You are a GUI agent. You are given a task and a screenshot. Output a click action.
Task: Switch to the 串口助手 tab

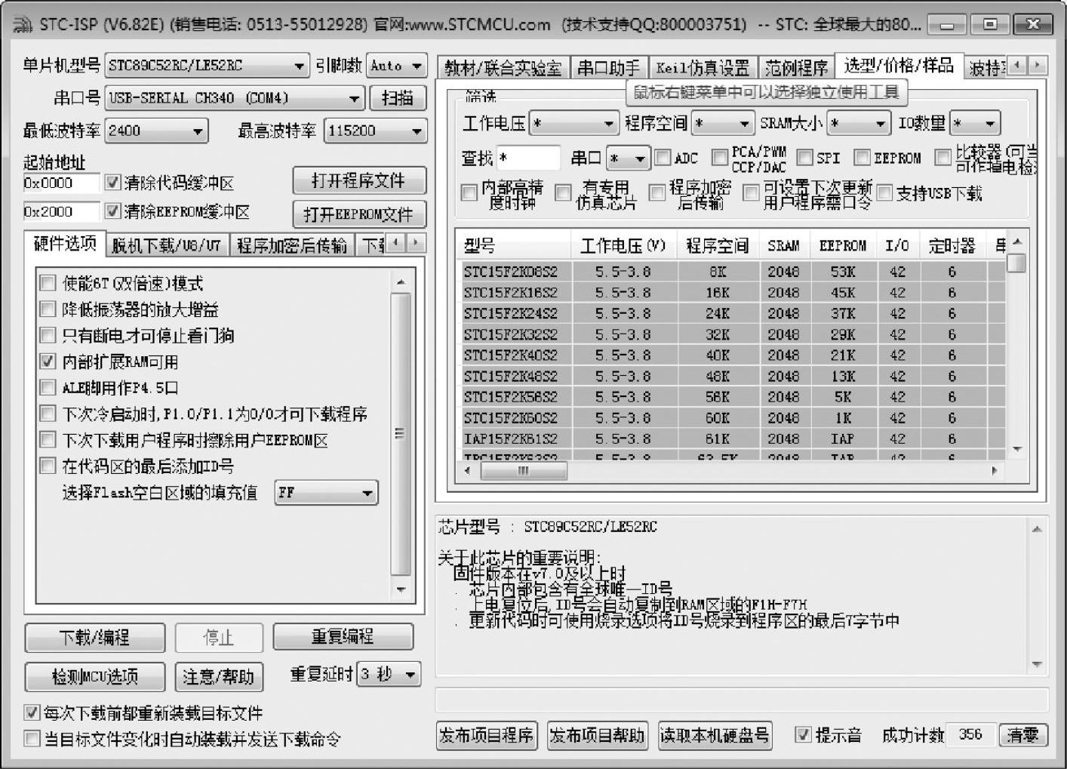(x=609, y=69)
